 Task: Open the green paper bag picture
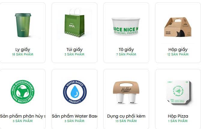point(74,23)
